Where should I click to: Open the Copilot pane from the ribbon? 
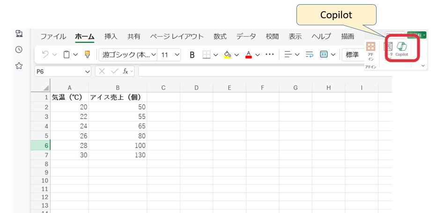pos(401,49)
